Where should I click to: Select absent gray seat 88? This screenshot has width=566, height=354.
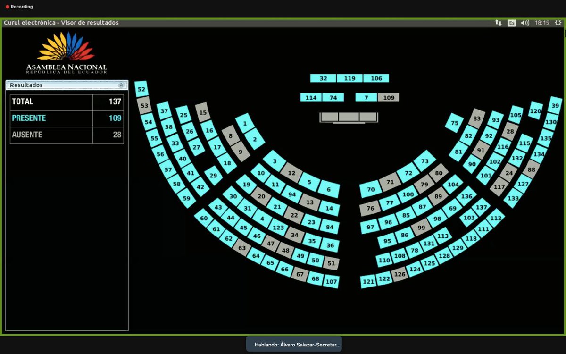[x=532, y=169]
